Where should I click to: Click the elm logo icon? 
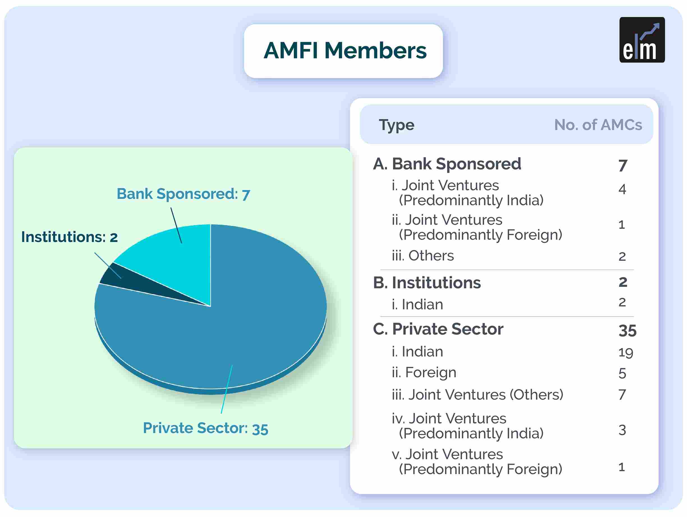tap(642, 40)
